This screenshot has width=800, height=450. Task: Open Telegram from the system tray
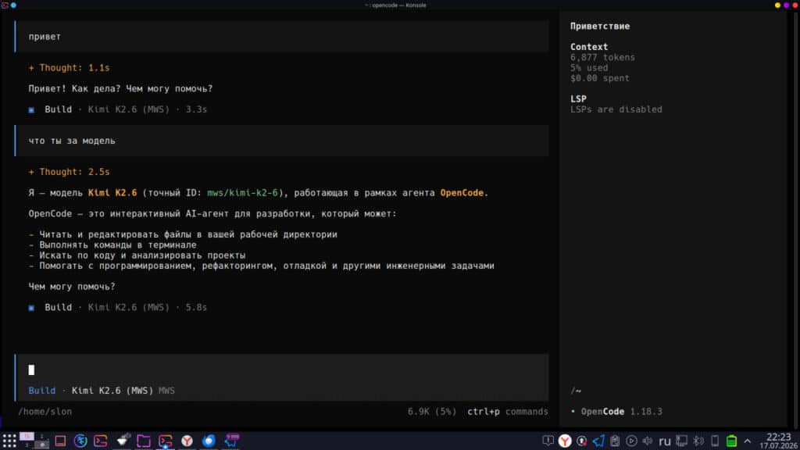pyautogui.click(x=598, y=441)
